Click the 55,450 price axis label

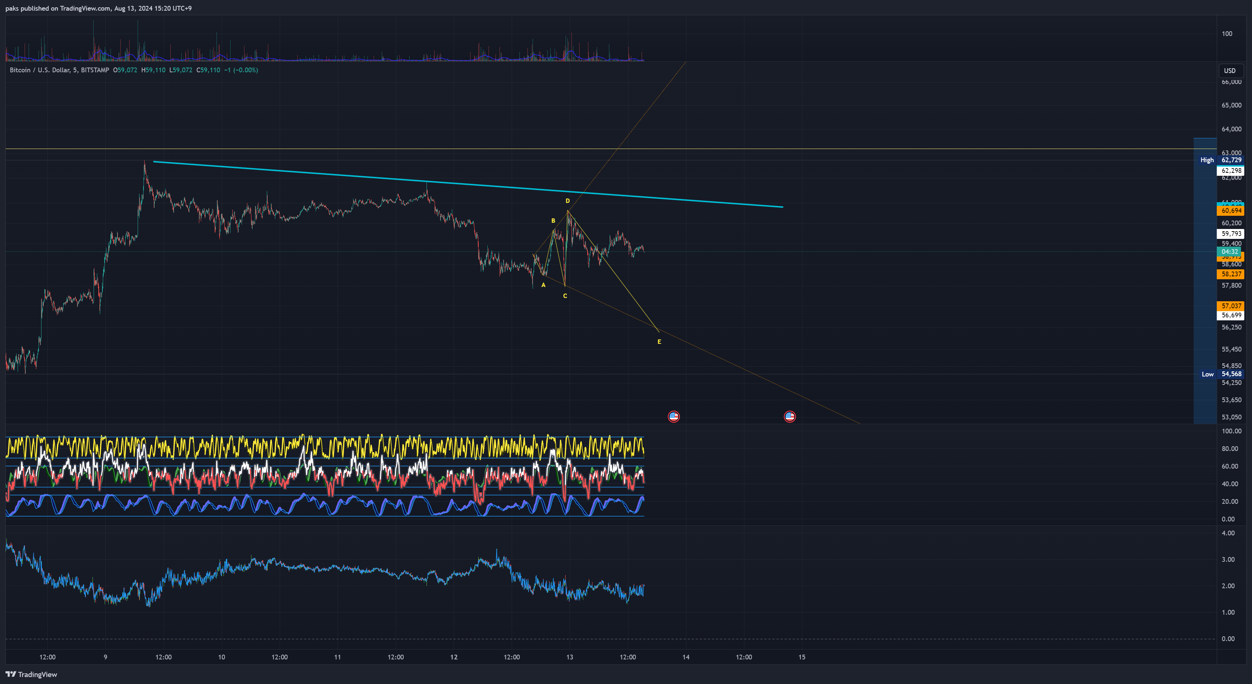click(x=1231, y=349)
